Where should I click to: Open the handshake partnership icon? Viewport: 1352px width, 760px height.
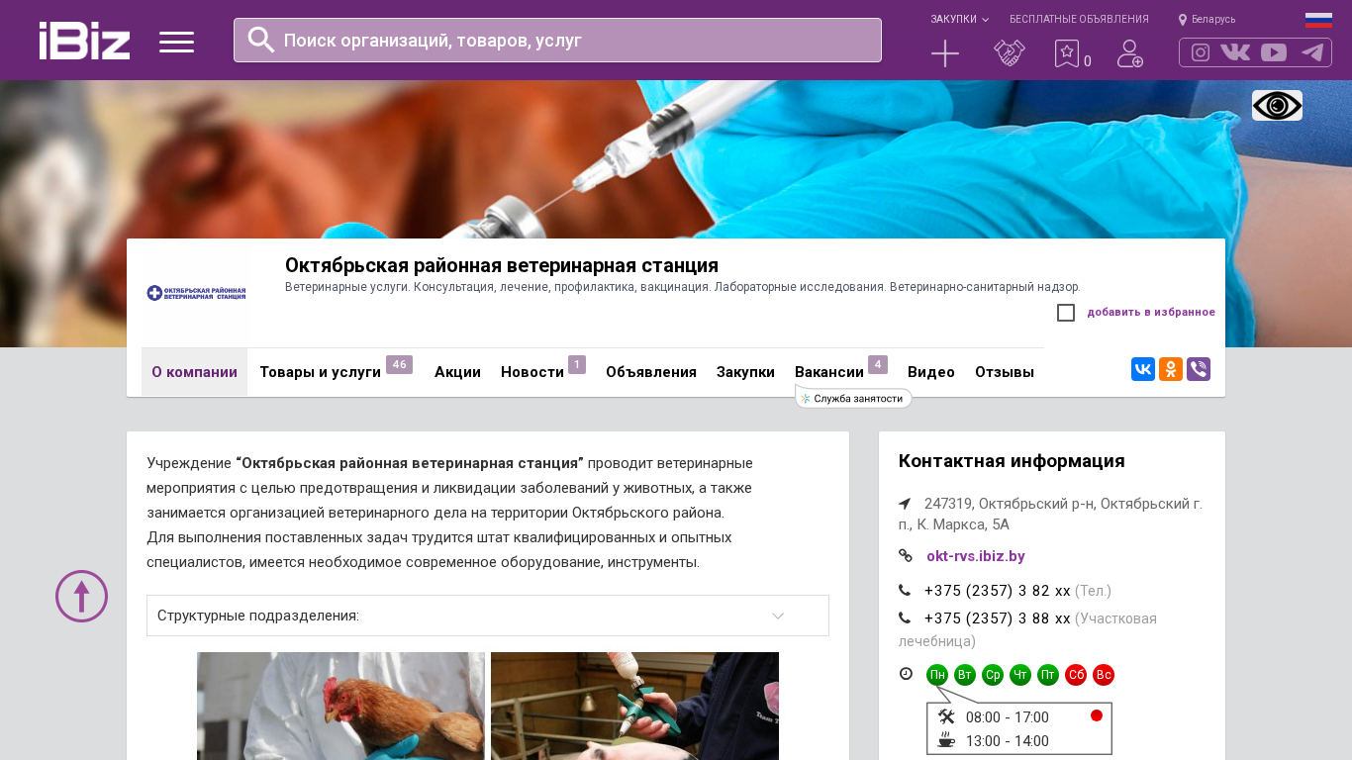coord(1010,53)
